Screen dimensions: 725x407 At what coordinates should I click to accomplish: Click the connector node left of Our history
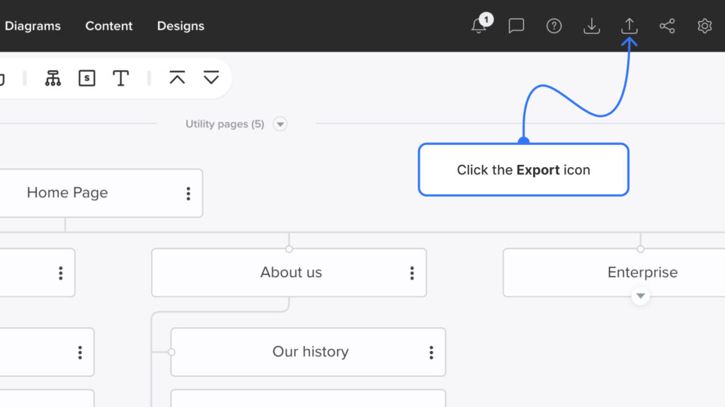pyautogui.click(x=171, y=352)
